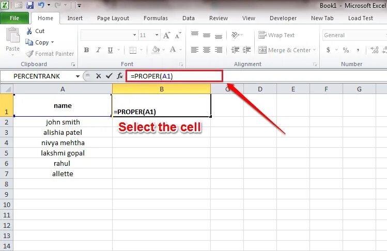Image resolution: width=387 pixels, height=251 pixels.
Task: Click the Increase Decimal icon
Action: point(375,50)
